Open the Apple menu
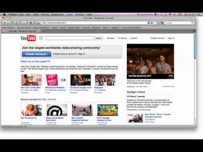The image size is (203, 152). [4, 14]
